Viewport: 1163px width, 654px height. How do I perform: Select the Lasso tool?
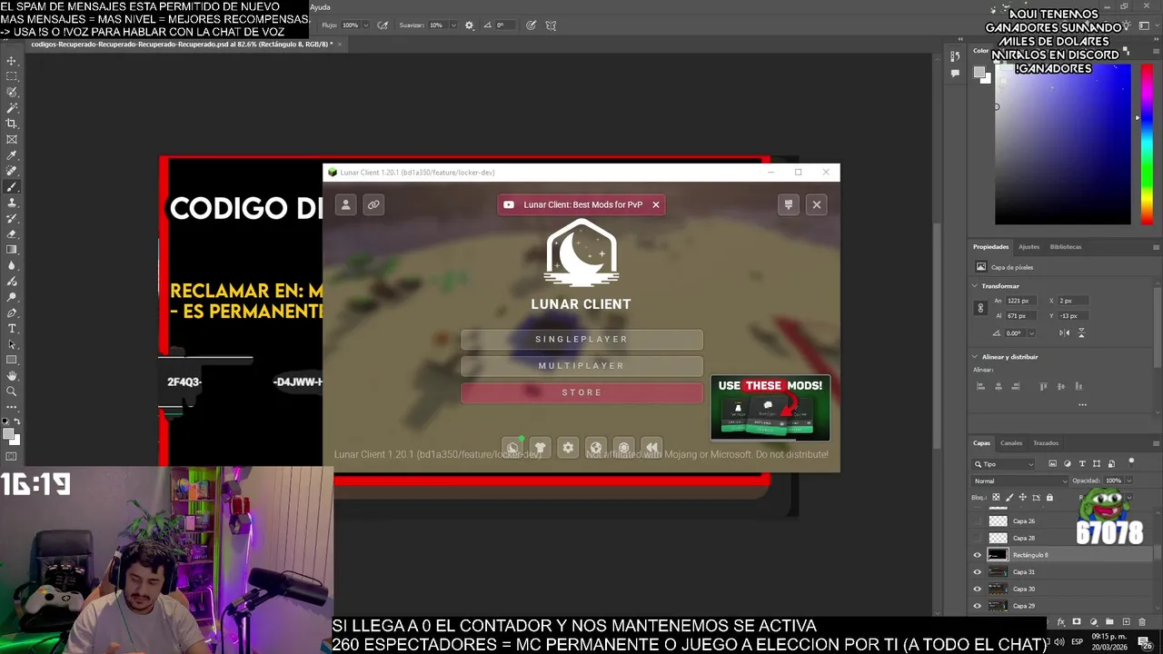coord(12,92)
